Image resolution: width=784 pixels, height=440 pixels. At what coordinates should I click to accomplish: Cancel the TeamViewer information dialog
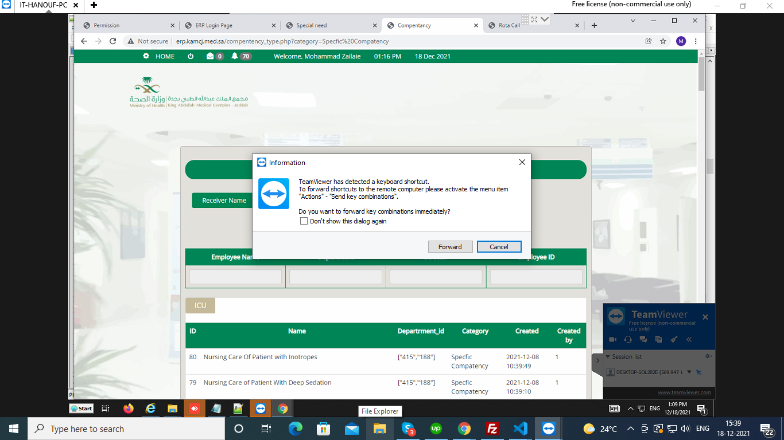(x=499, y=247)
